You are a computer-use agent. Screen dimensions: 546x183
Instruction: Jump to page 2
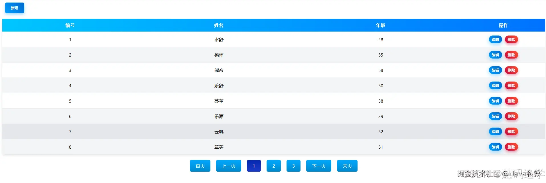click(274, 166)
